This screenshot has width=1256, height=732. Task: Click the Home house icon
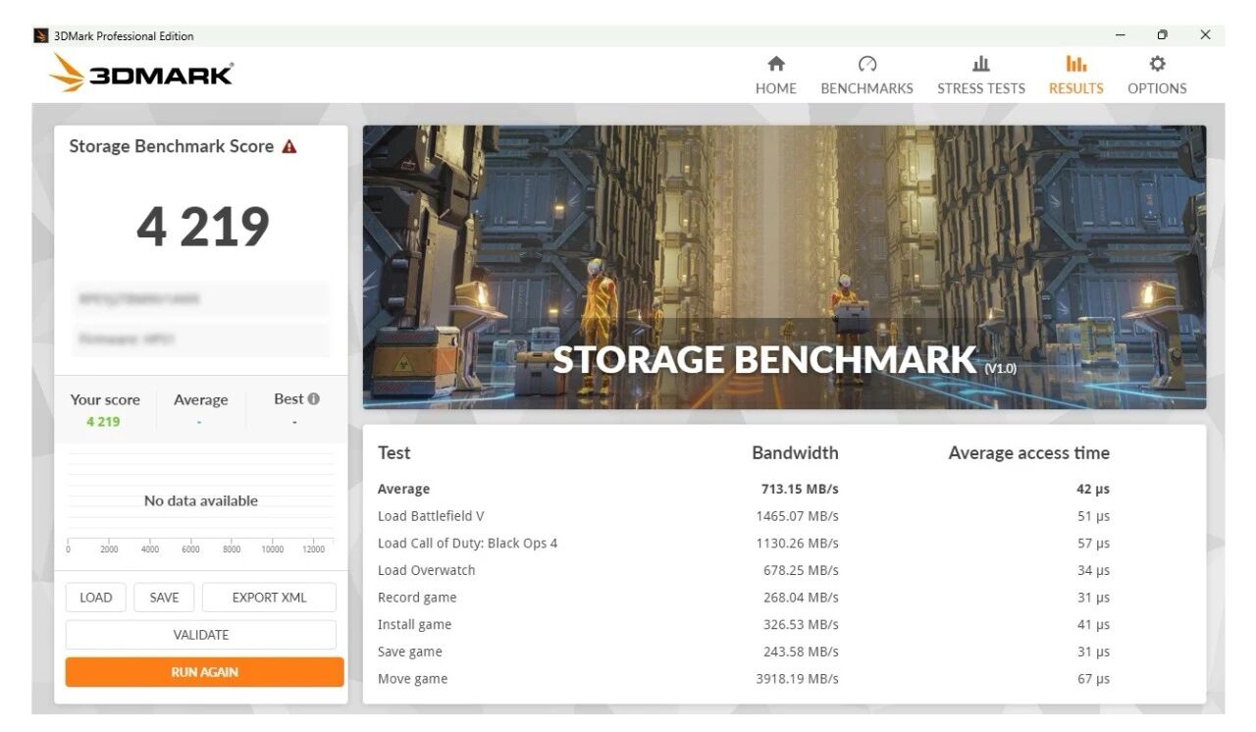[x=775, y=64]
